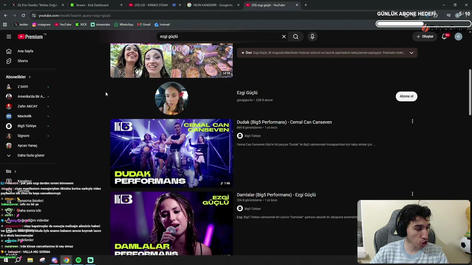Open the Mackolik subscription
Viewport: 472px width, 265px height.
(x=24, y=116)
